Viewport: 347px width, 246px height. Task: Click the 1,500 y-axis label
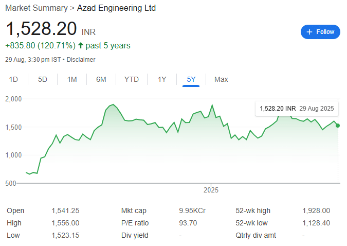click(x=13, y=127)
